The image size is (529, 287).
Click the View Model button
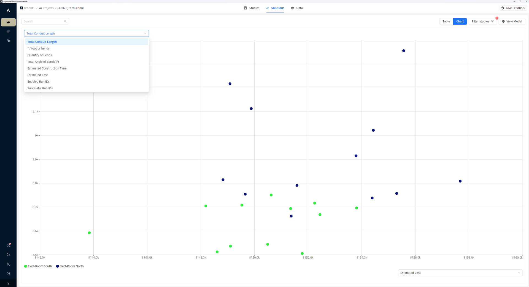pos(512,22)
